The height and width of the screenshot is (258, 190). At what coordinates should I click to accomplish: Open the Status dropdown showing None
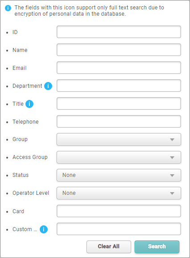pyautogui.click(x=119, y=175)
